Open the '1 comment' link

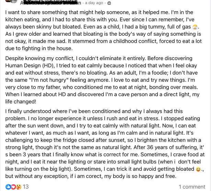point(191,187)
